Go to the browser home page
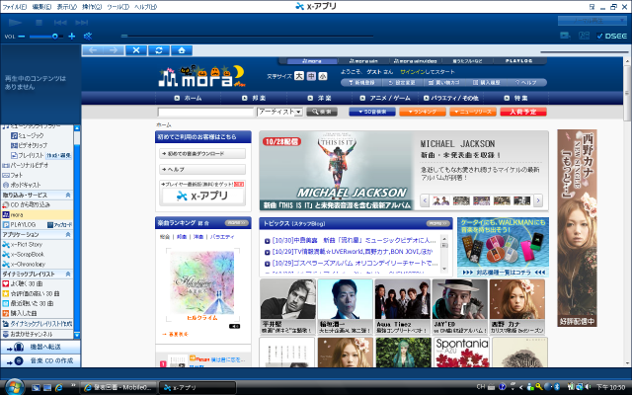Image resolution: width=632 pixels, height=395 pixels. (x=182, y=50)
